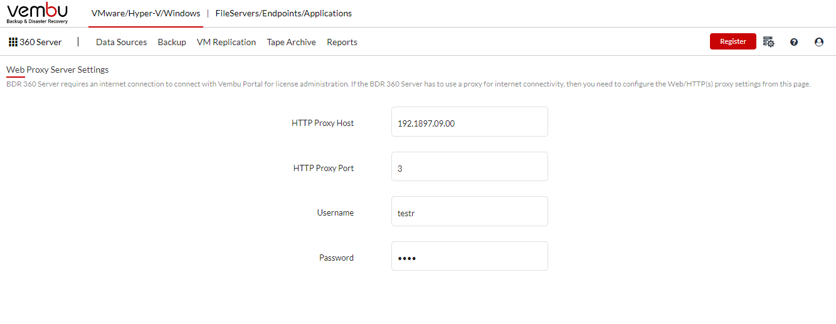Switch to VMware/Hyper-V/Windows tab

(x=146, y=13)
